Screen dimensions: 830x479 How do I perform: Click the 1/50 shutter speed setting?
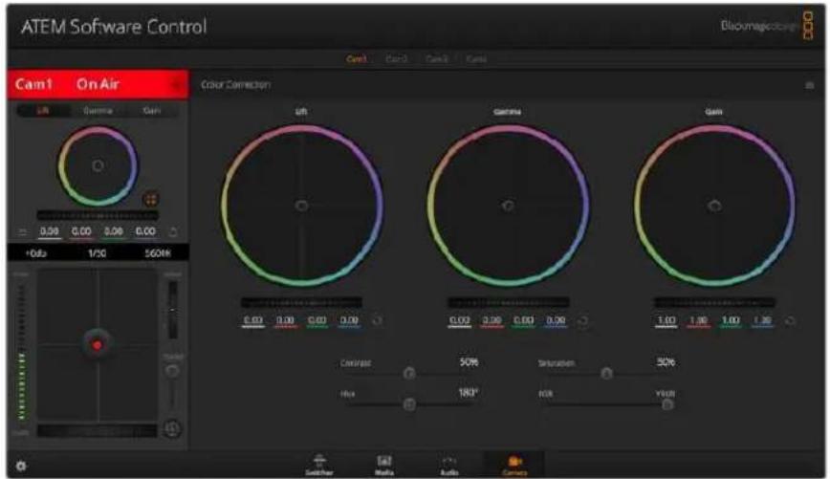98,253
